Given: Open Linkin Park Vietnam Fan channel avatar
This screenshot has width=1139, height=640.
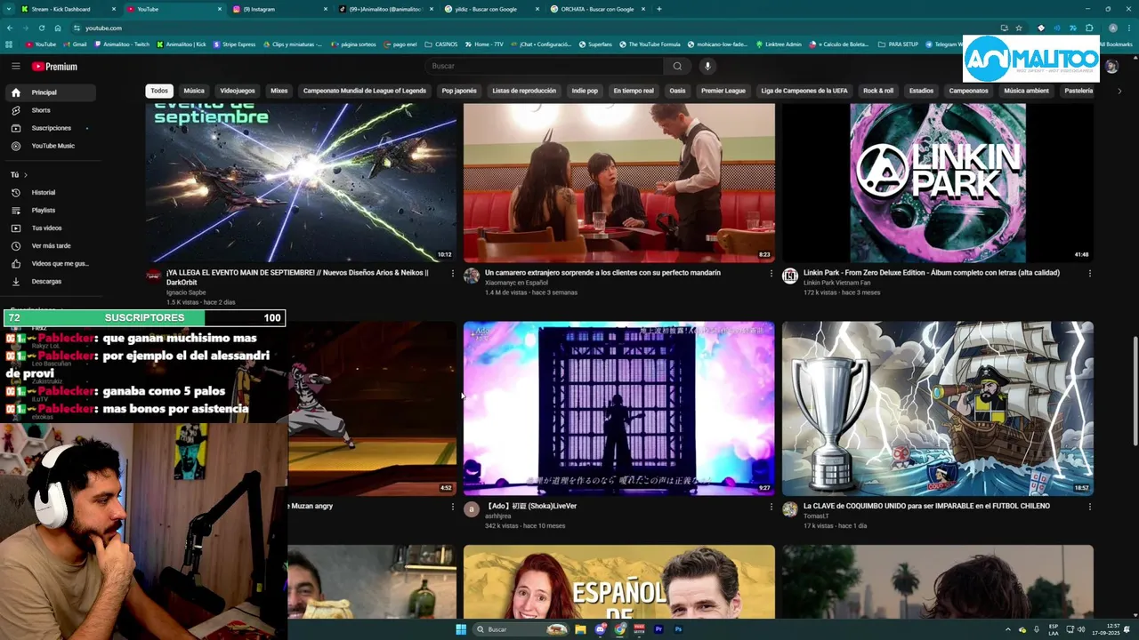Looking at the screenshot, I should pos(790,276).
